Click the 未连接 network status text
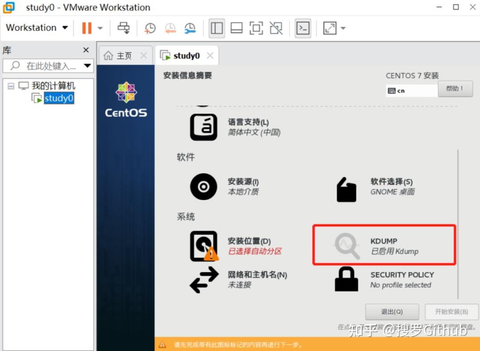 pyautogui.click(x=240, y=285)
